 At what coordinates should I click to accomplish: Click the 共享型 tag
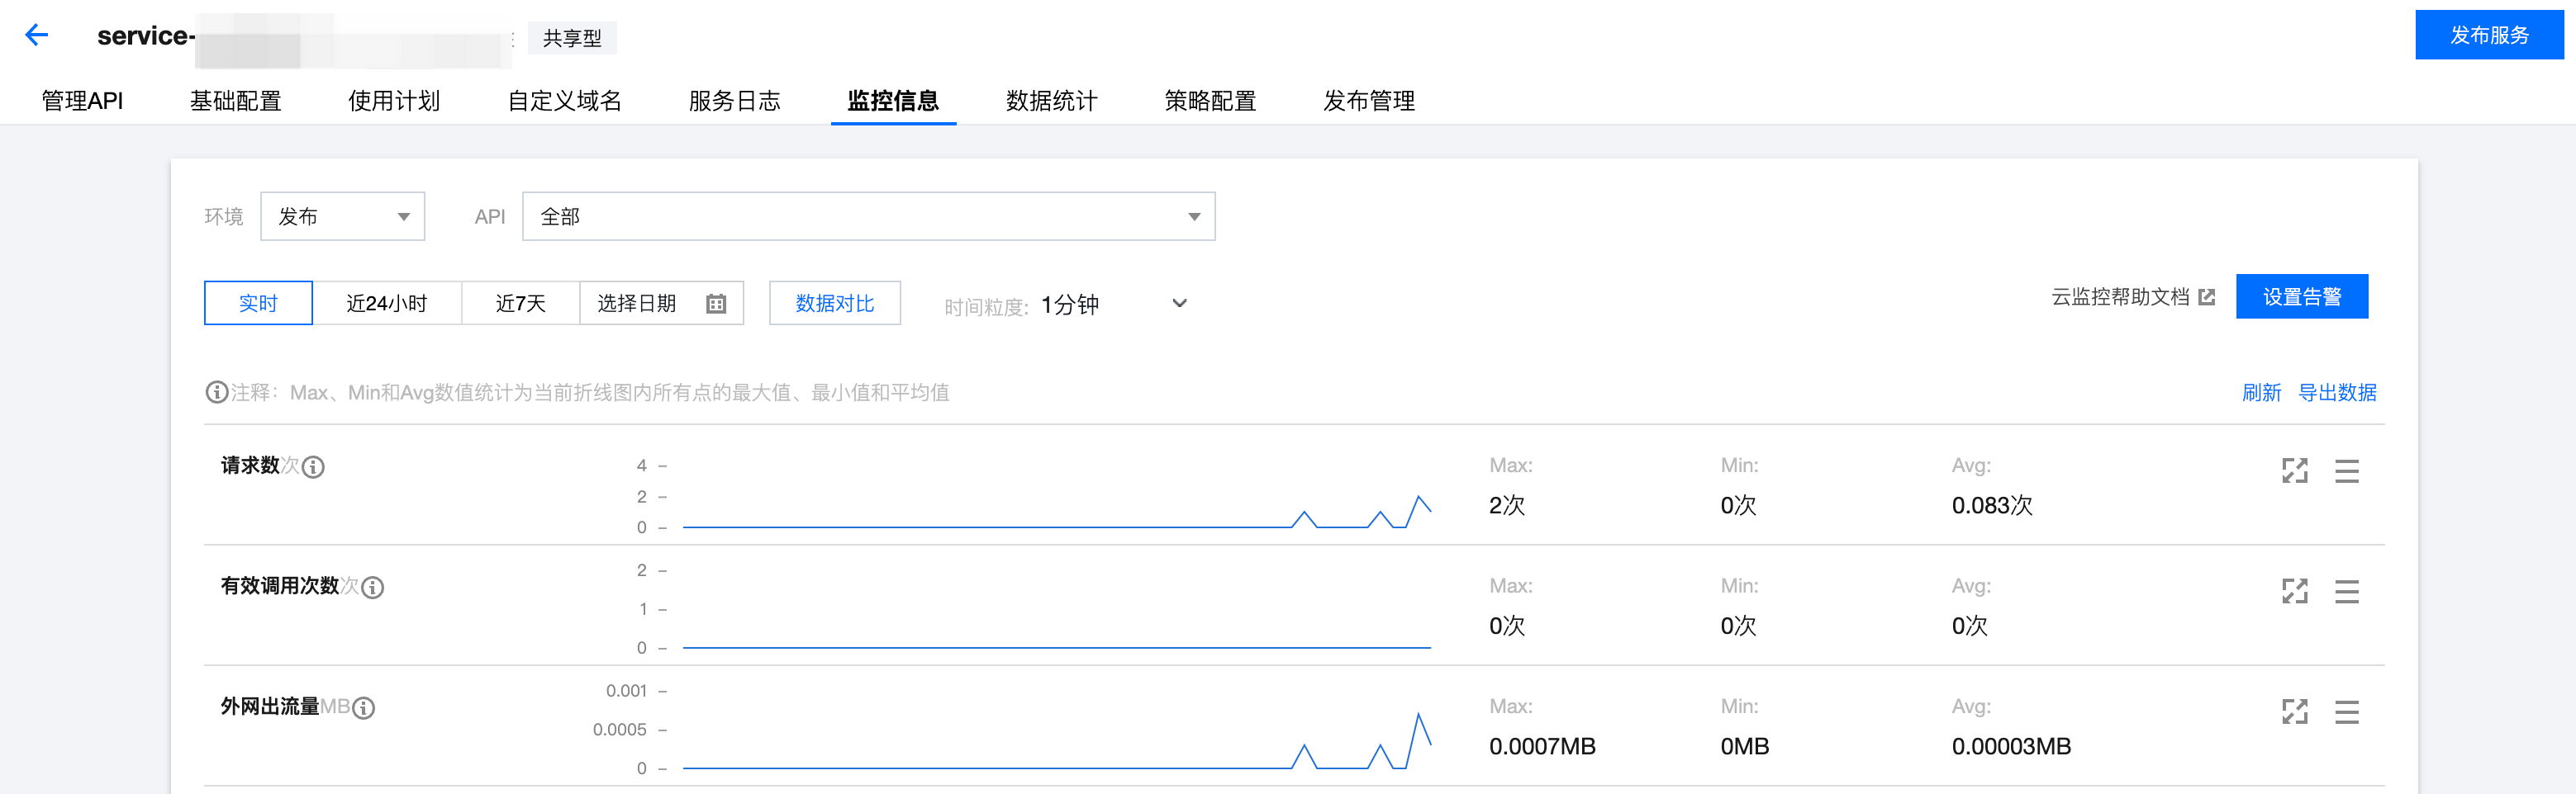572,38
